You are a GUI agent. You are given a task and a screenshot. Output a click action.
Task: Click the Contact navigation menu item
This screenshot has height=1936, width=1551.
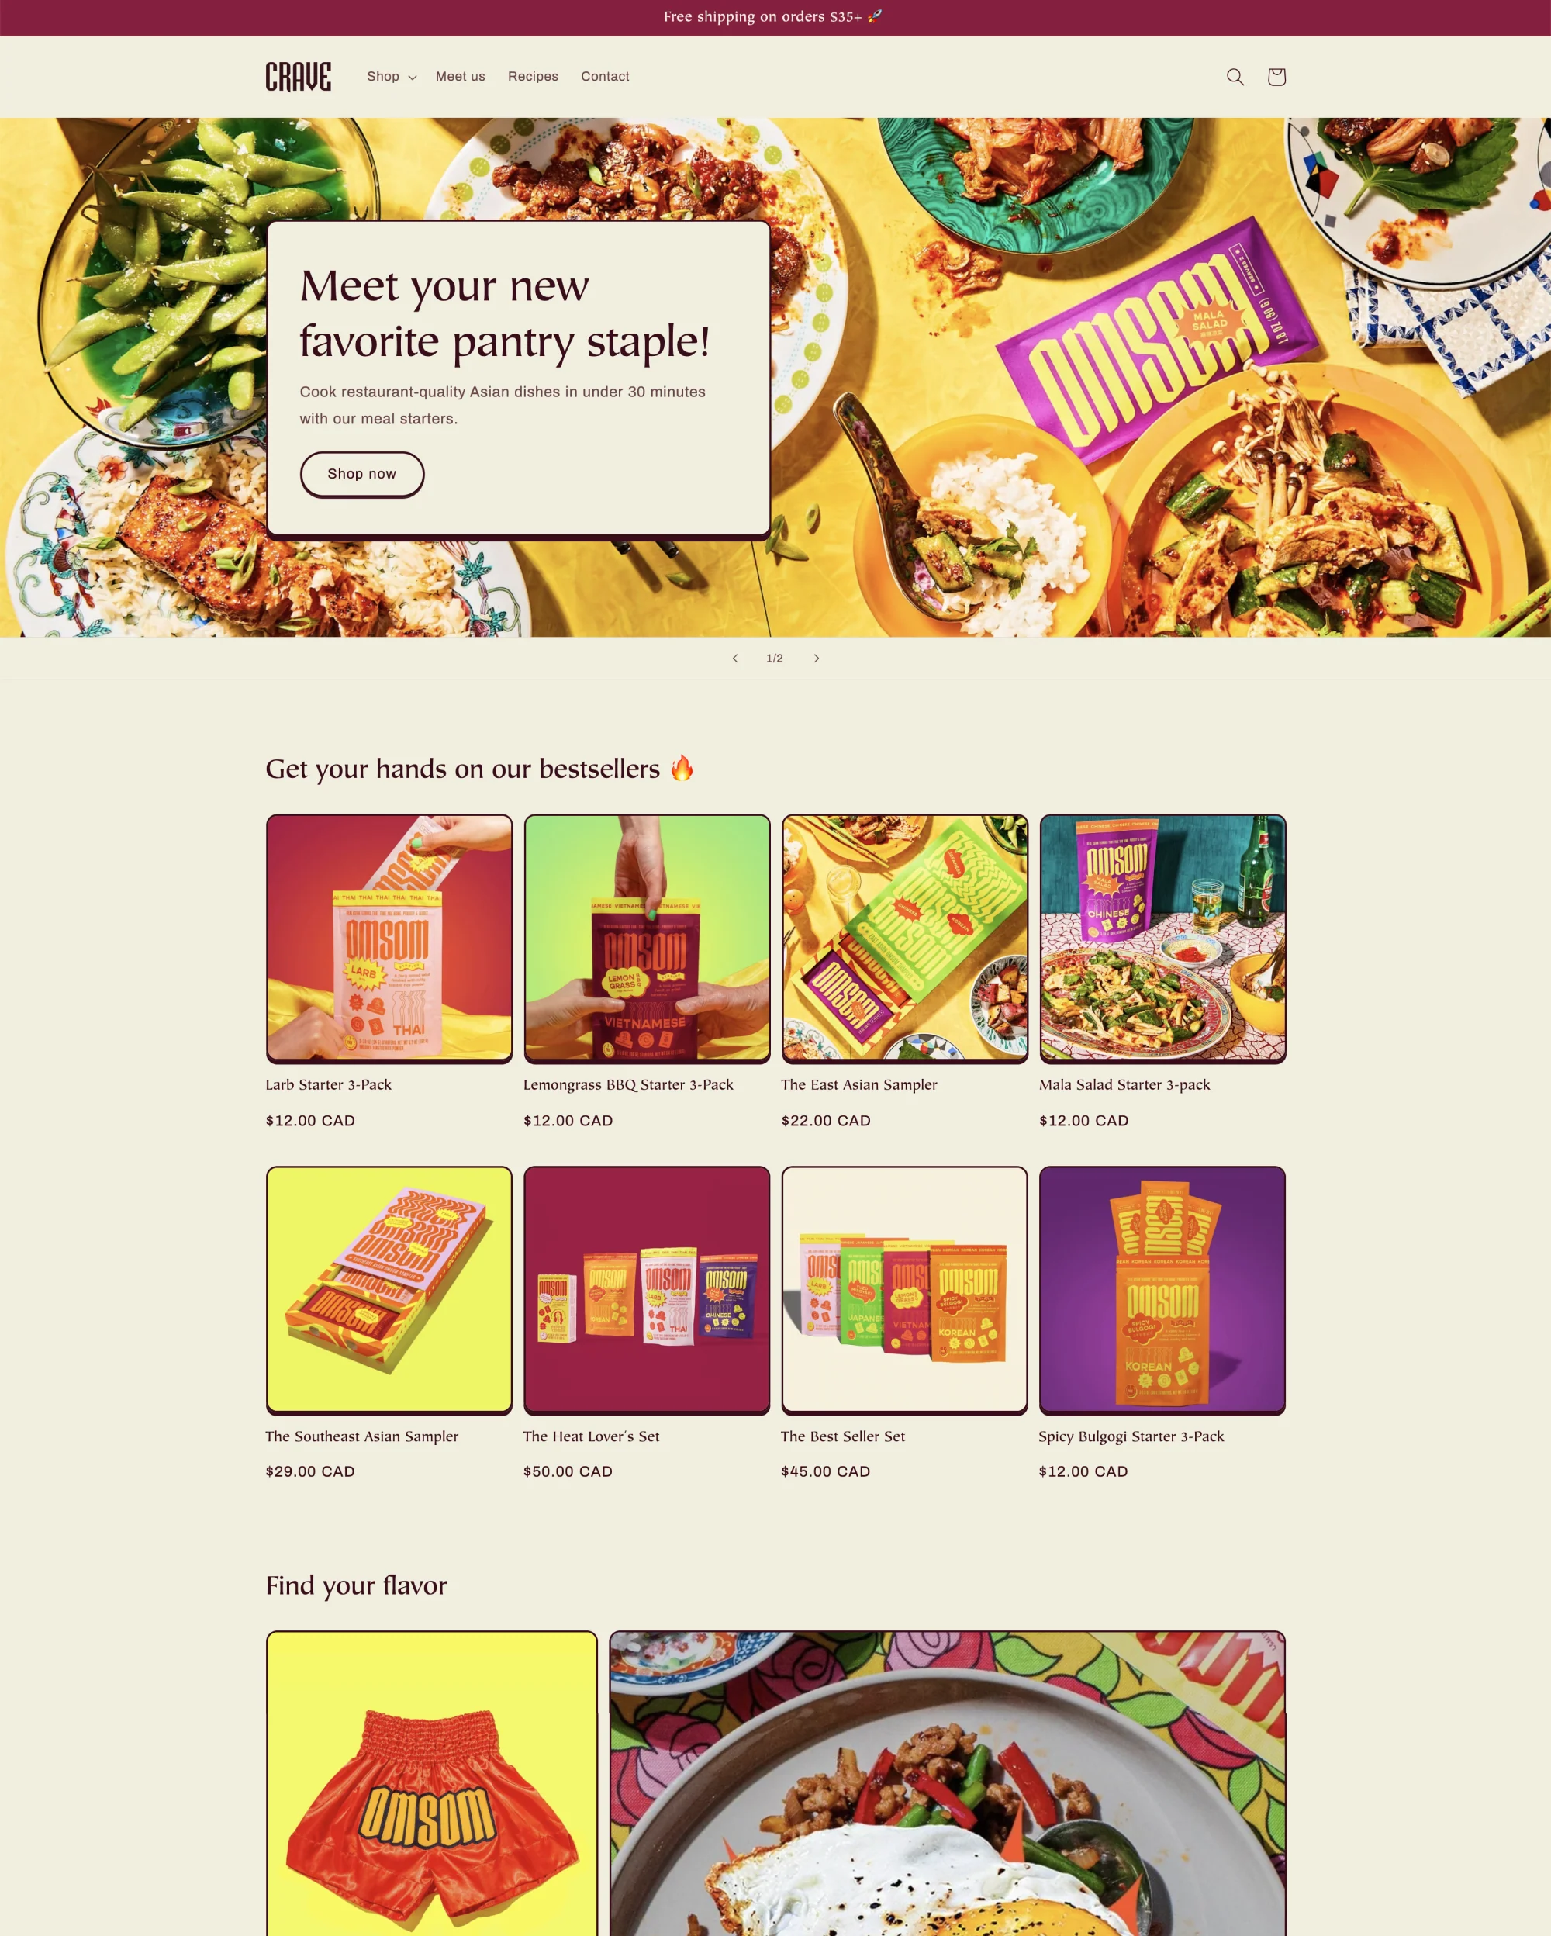[x=605, y=76]
